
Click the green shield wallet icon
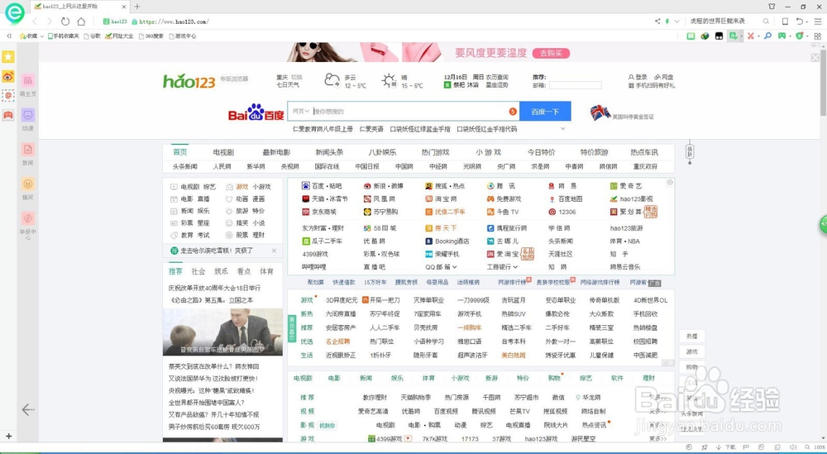click(x=799, y=36)
